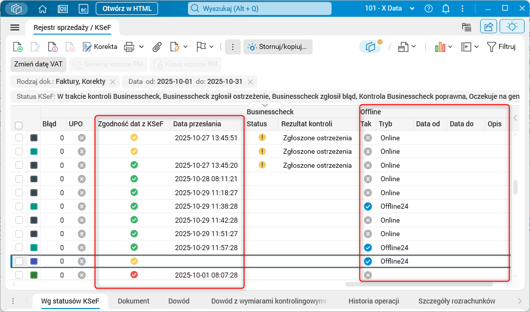530x312 pixels.
Task: Switch to Rejestr sprzedaży / KSeF tab
Action: tap(72, 27)
